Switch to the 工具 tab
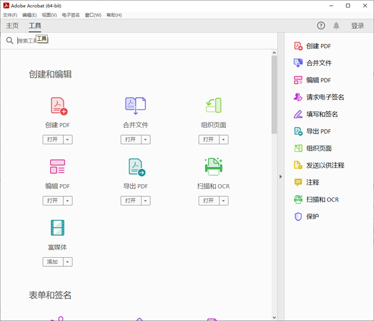The height and width of the screenshot is (321, 374). [x=35, y=25]
